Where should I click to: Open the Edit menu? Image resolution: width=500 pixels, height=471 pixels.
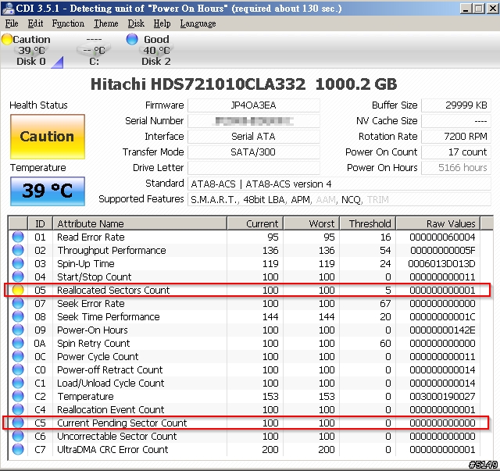tap(35, 23)
